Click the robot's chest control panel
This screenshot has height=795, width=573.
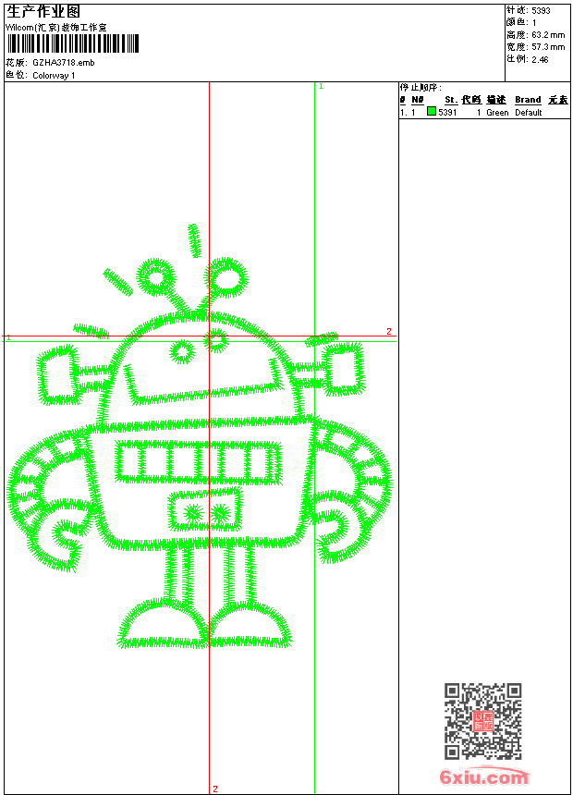(x=205, y=511)
